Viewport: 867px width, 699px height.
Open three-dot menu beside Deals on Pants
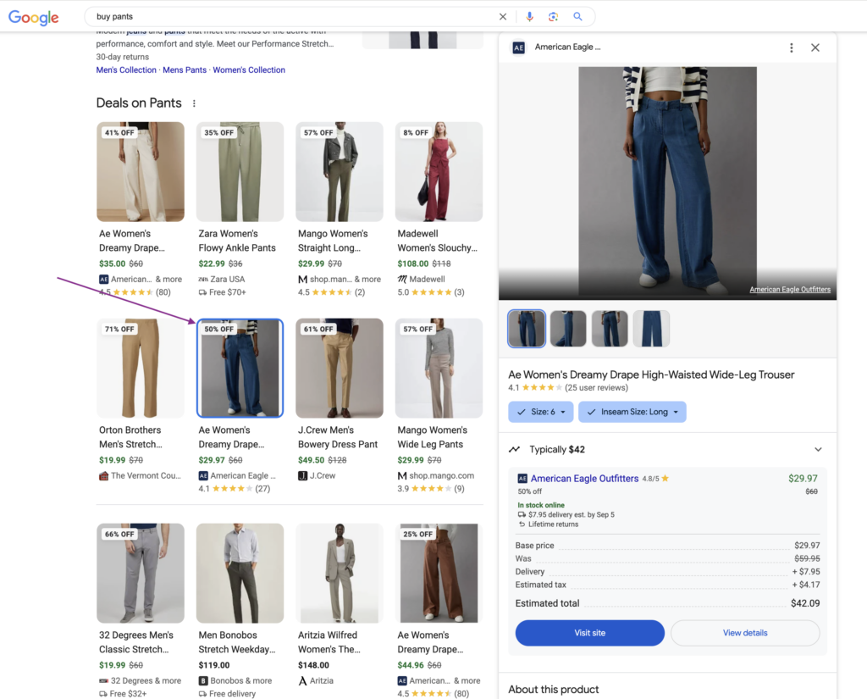194,103
